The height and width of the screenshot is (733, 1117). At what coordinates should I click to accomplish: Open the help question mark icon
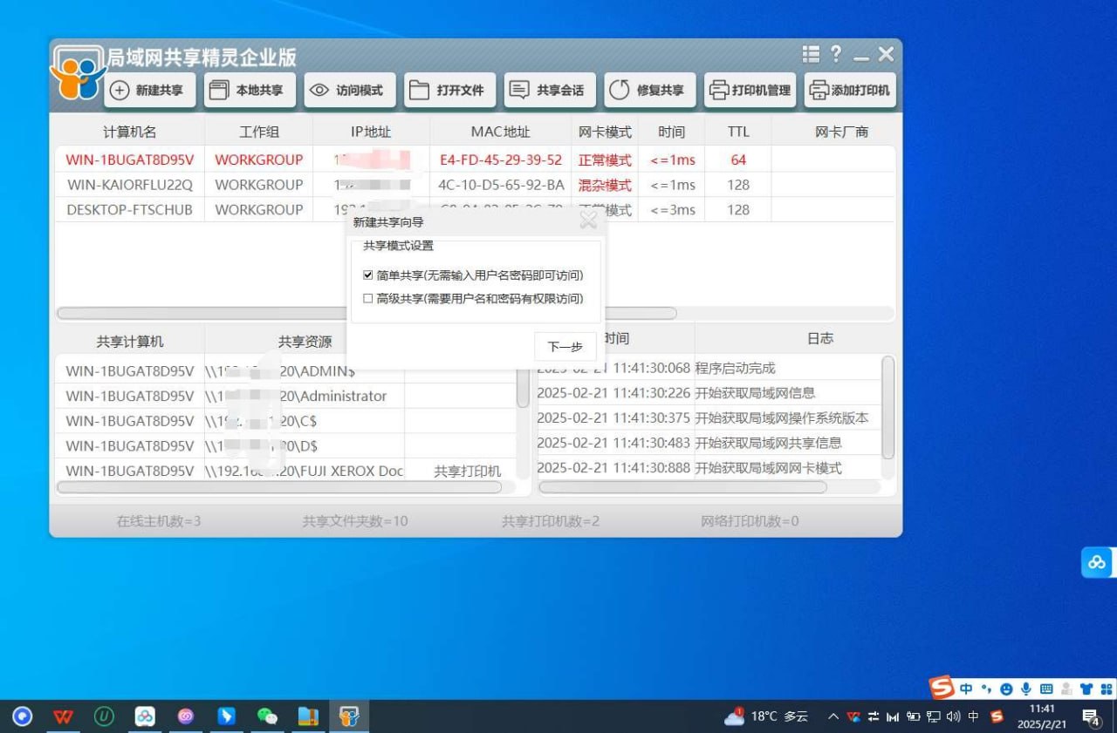tap(835, 54)
